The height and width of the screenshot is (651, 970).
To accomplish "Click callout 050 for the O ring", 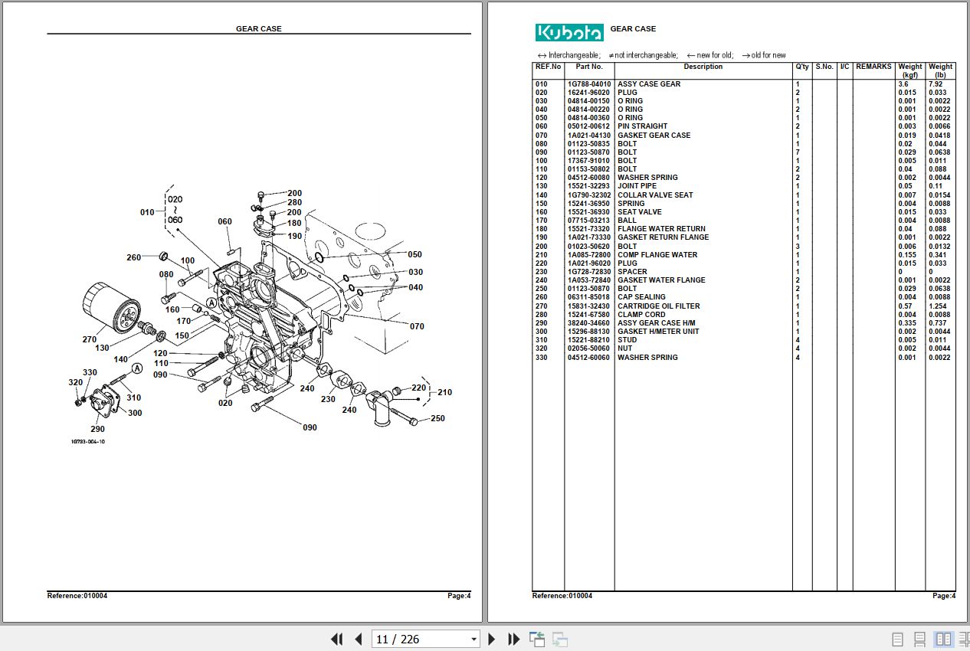I will [415, 255].
